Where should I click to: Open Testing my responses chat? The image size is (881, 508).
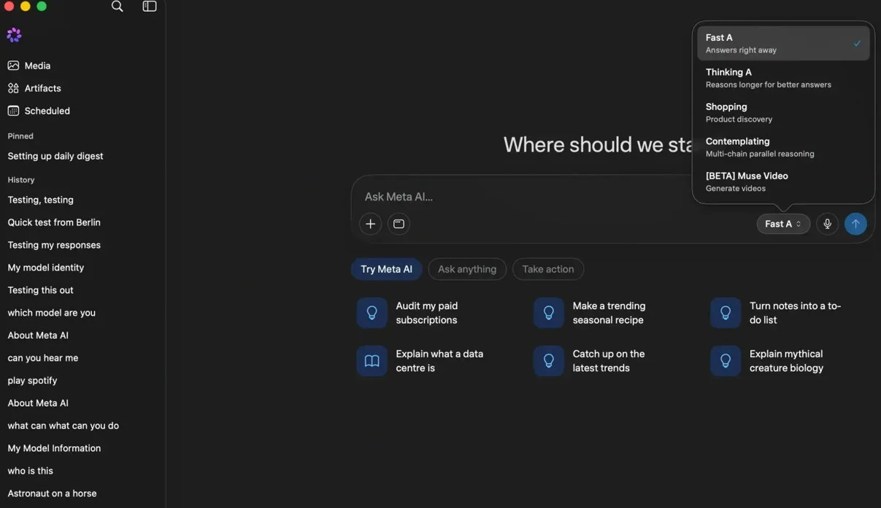click(54, 245)
